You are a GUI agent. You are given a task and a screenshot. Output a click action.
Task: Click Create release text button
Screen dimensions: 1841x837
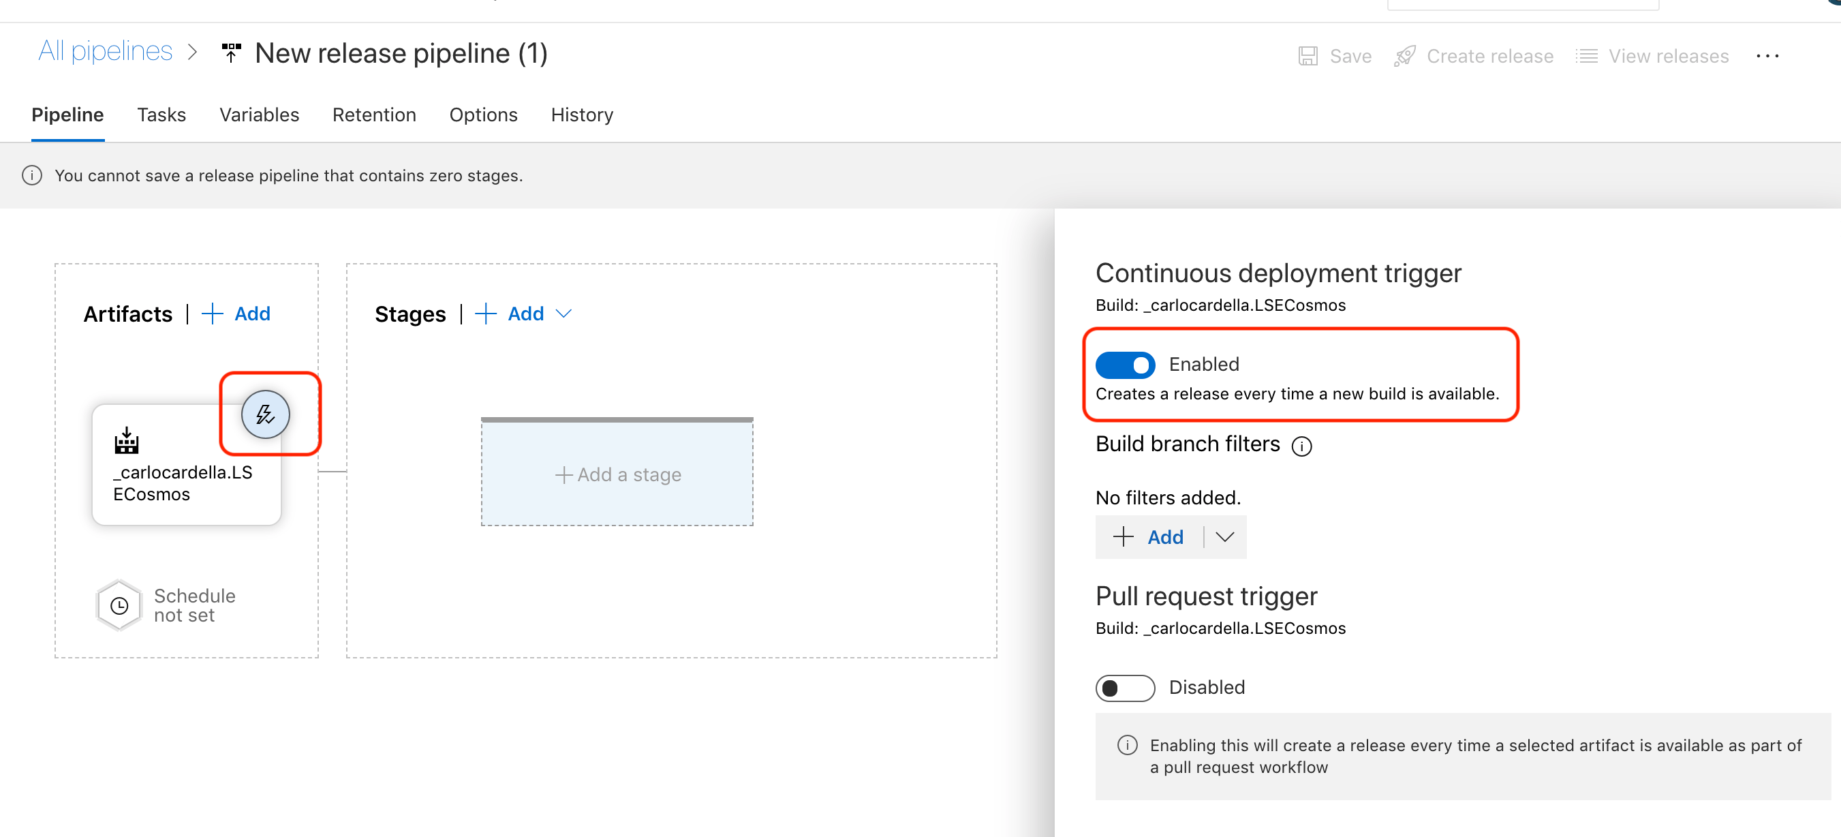coord(1490,56)
